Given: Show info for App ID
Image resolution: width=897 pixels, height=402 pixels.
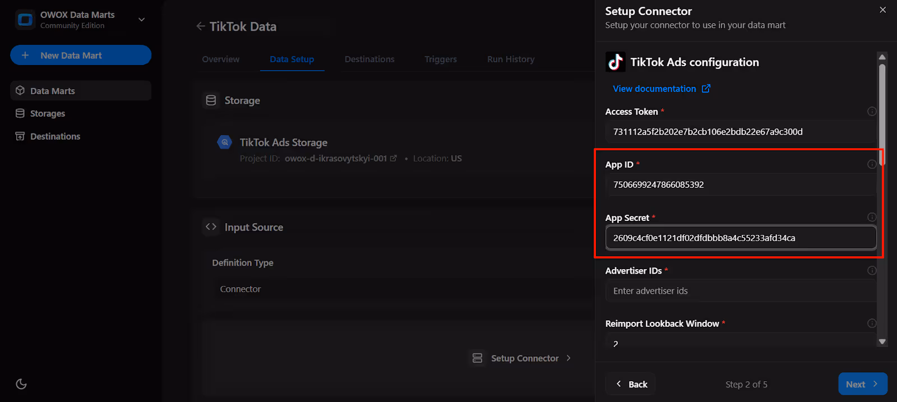Looking at the screenshot, I should coord(872,164).
